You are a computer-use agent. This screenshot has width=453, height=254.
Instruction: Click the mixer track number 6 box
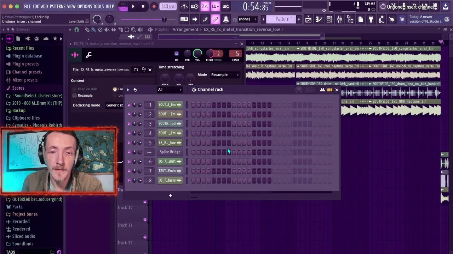150,162
